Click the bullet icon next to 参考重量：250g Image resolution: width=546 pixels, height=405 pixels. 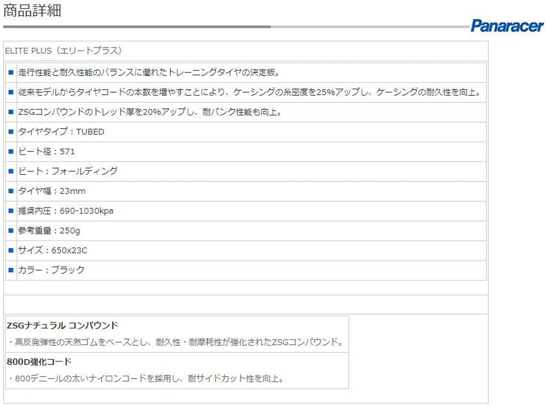pyautogui.click(x=11, y=231)
